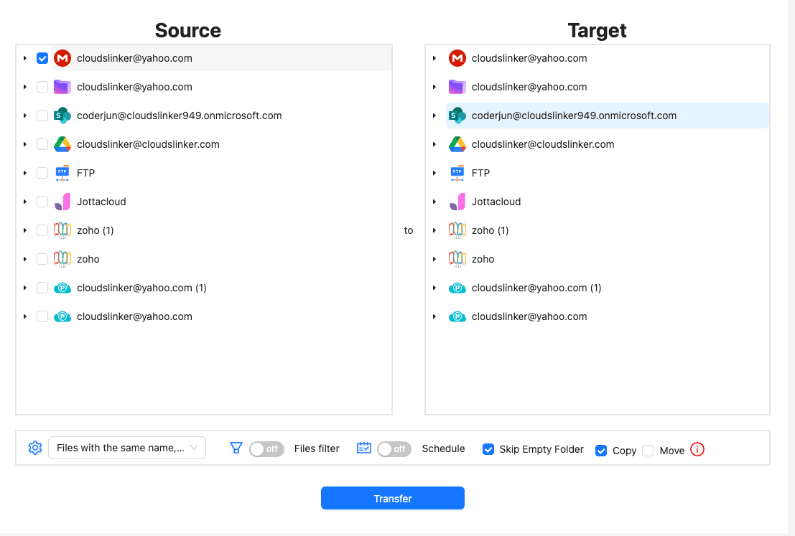
Task: Click the Jottacloud icon in the Target list
Action: click(457, 202)
